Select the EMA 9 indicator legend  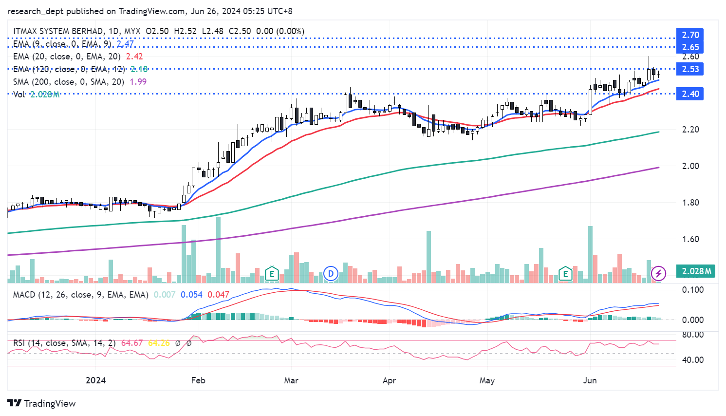(x=62, y=44)
